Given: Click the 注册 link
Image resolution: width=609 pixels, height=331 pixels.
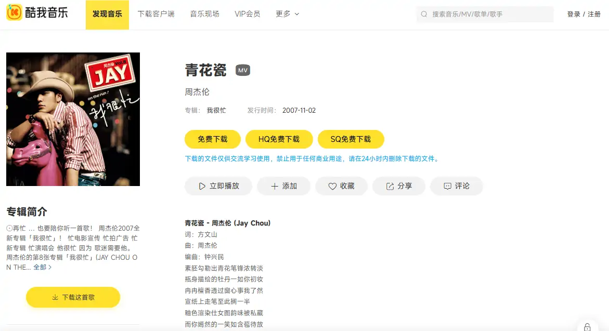Looking at the screenshot, I should [x=594, y=15].
